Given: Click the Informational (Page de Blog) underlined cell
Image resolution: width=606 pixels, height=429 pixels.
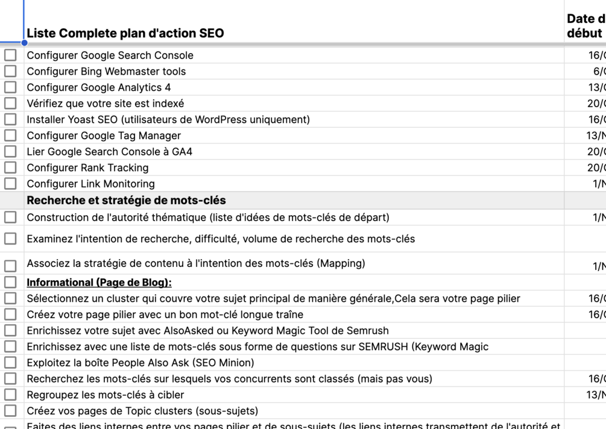Looking at the screenshot, I should click(99, 283).
